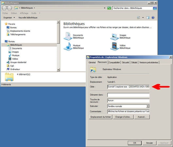Open the Outils menu

pyautogui.click(x=34, y=13)
